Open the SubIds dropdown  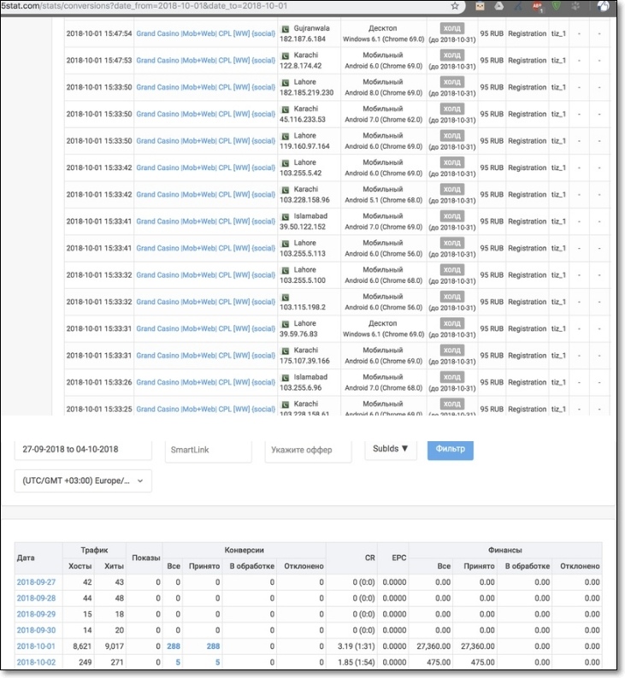[x=391, y=449]
